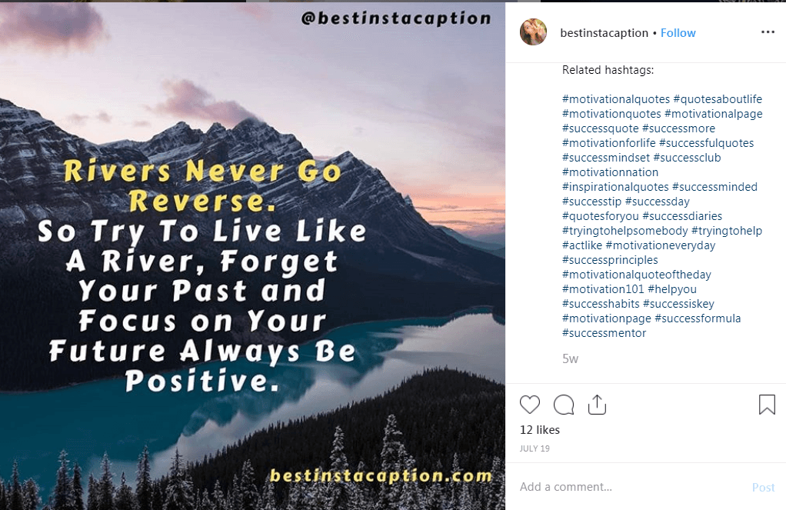
Task: Click the Post comment button
Action: 763,488
